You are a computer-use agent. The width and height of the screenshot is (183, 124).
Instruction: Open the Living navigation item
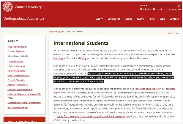pos(140,19)
